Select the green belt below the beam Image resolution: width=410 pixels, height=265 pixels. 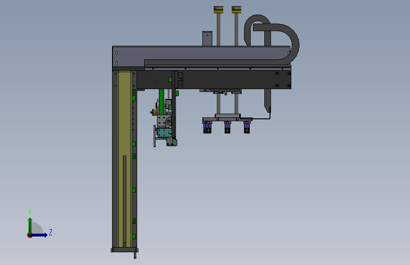[161, 102]
